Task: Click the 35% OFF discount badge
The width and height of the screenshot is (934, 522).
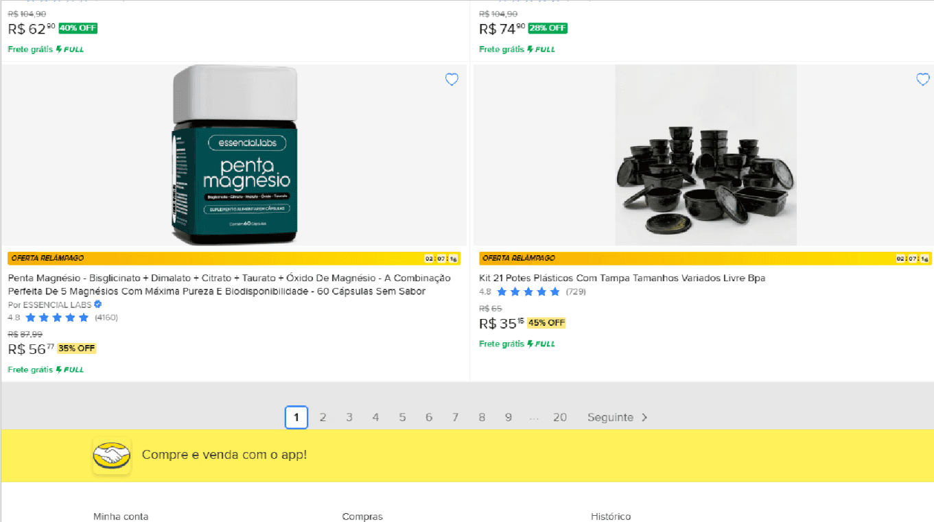Action: (x=76, y=348)
